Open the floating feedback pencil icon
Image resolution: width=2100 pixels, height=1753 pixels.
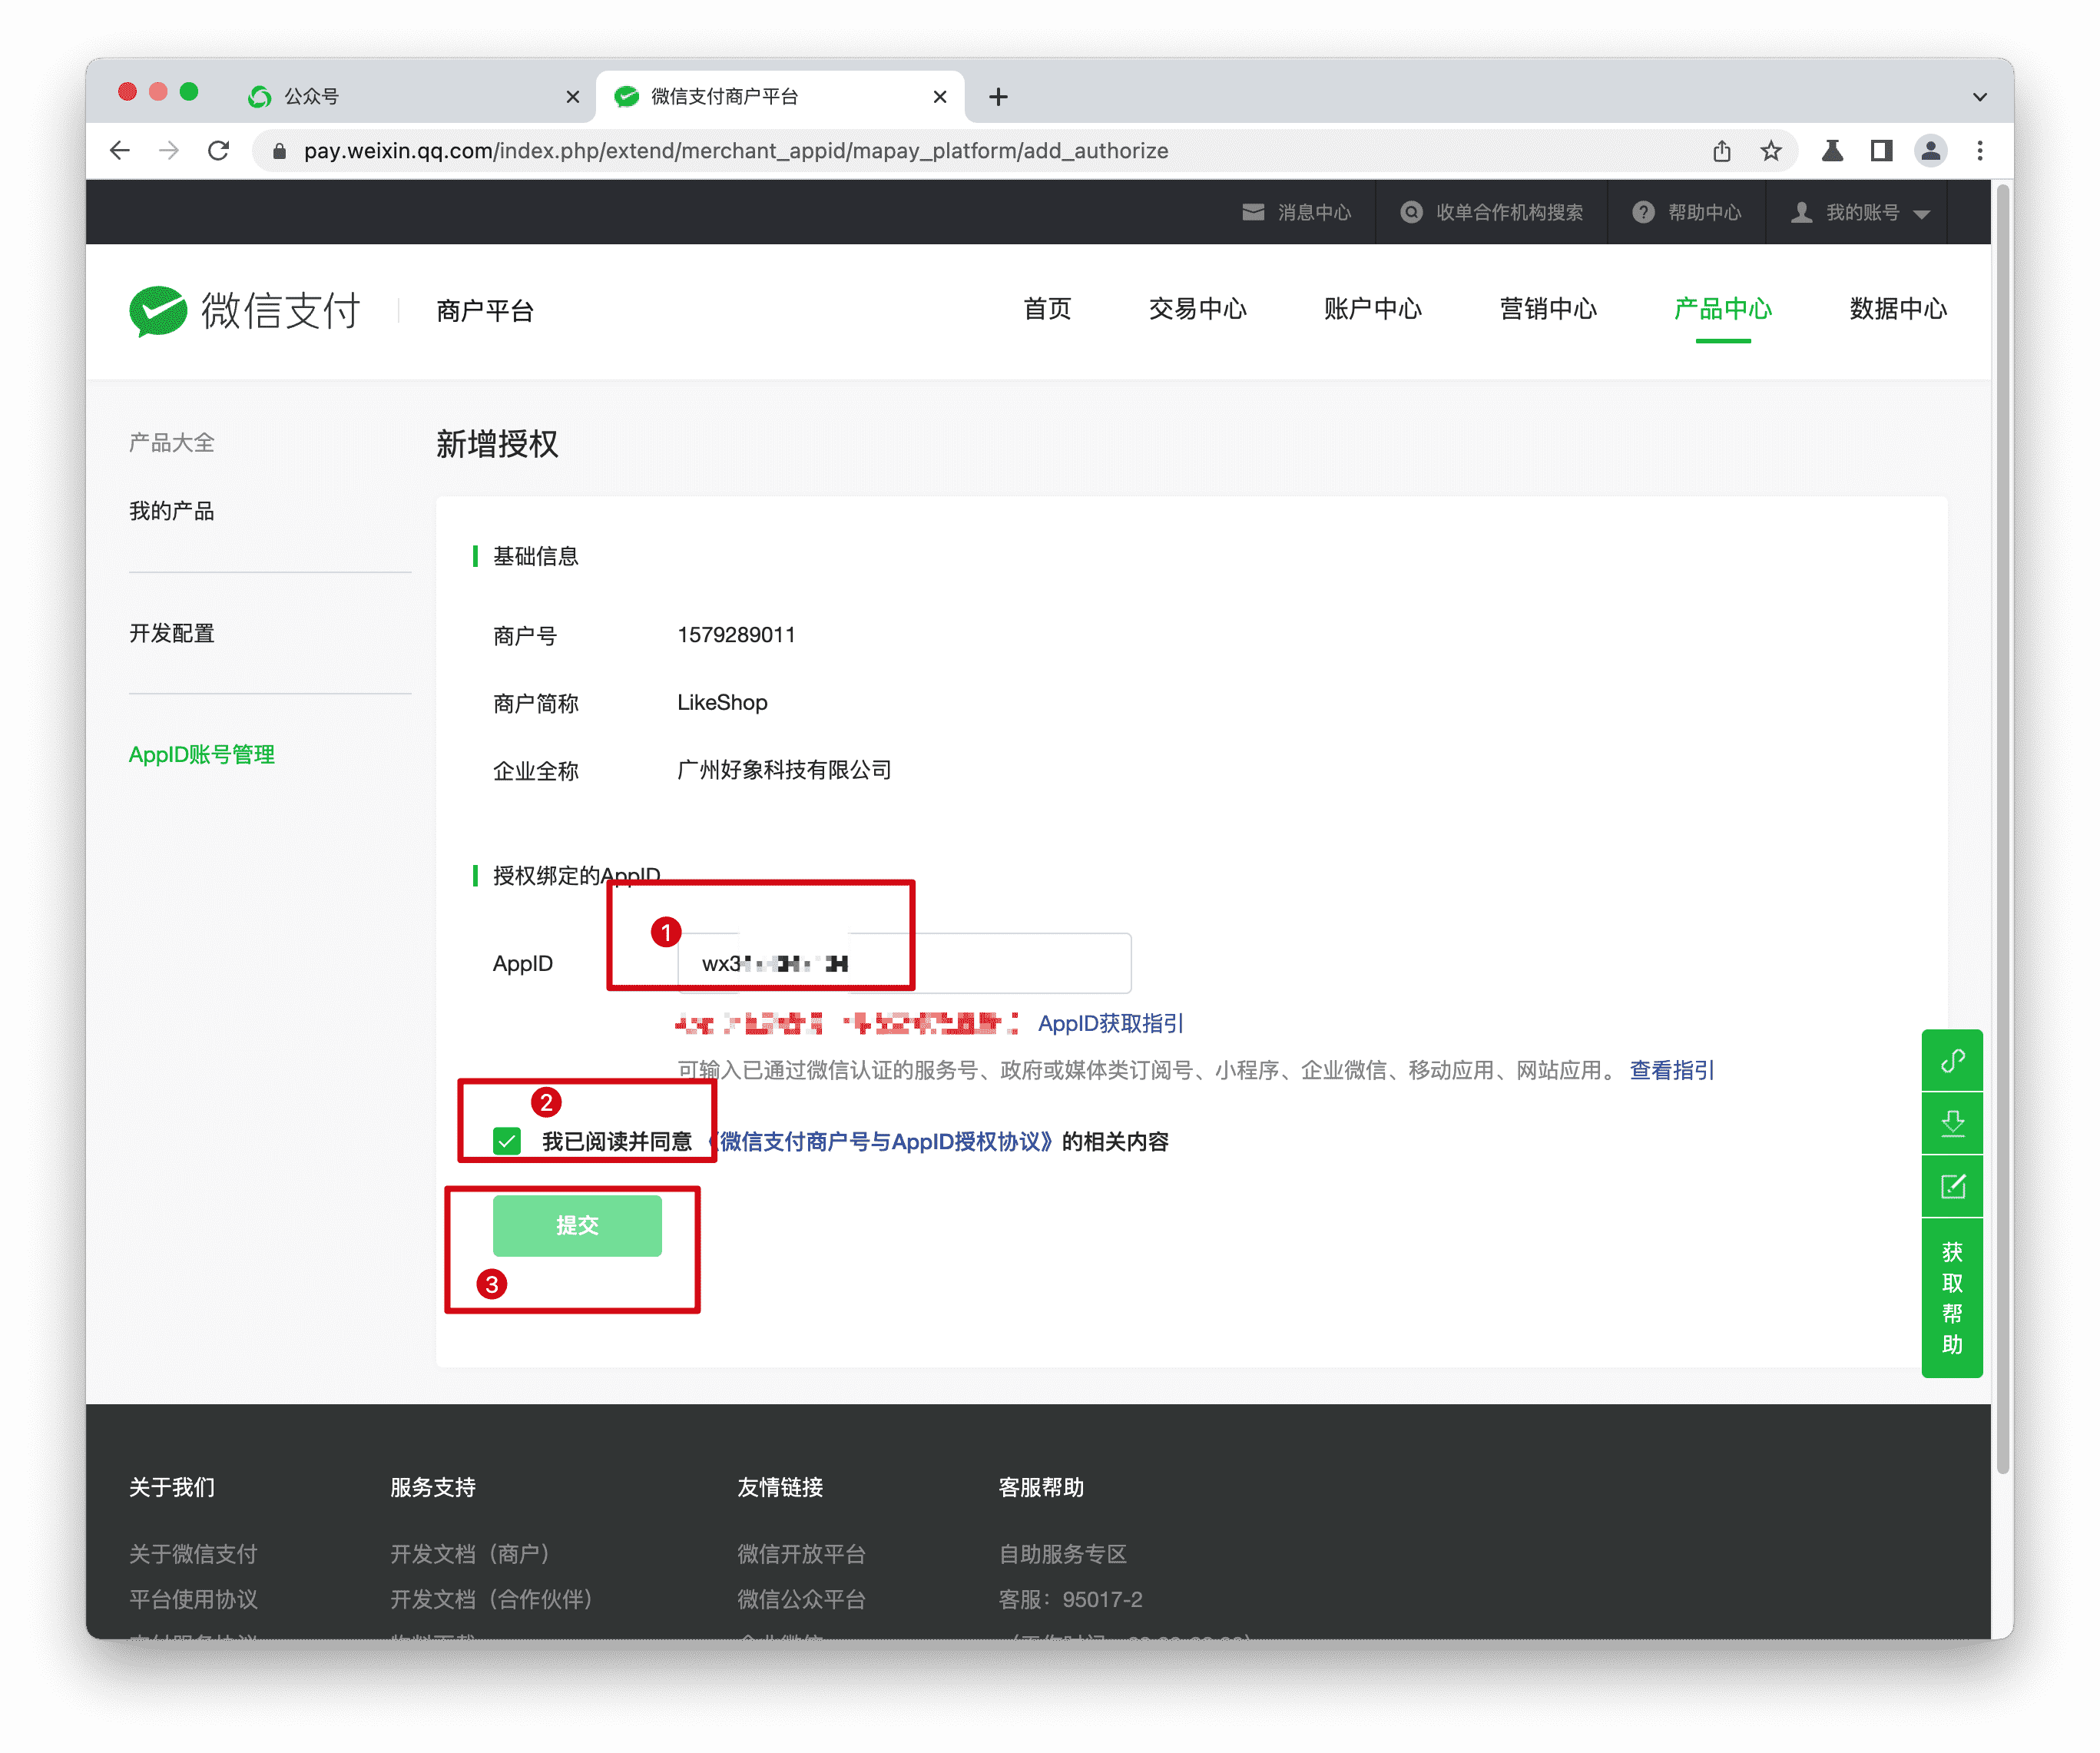pos(1952,1187)
